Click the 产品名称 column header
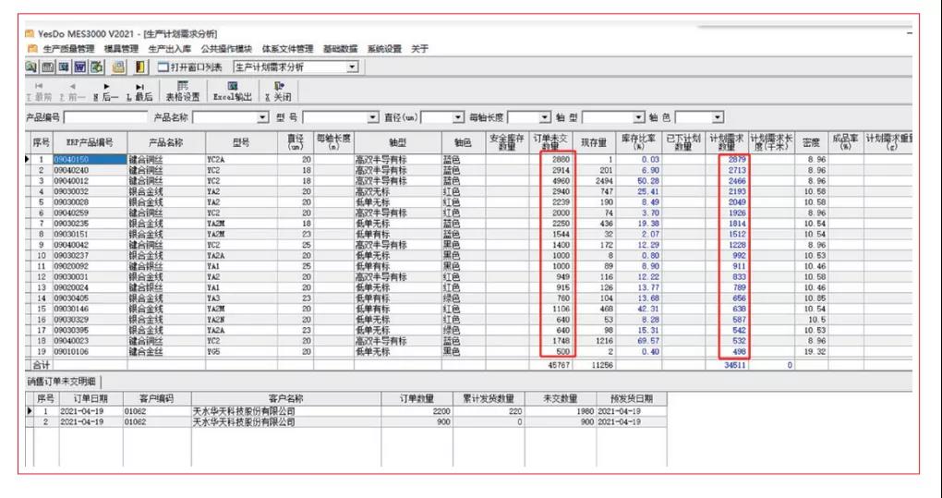The width and height of the screenshot is (942, 498). 166,143
